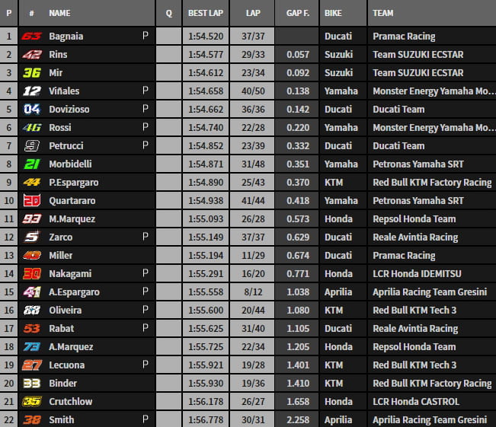This screenshot has height=427, width=496.
Task: Select Mir's yellow number 36 badge
Action: pyautogui.click(x=32, y=73)
